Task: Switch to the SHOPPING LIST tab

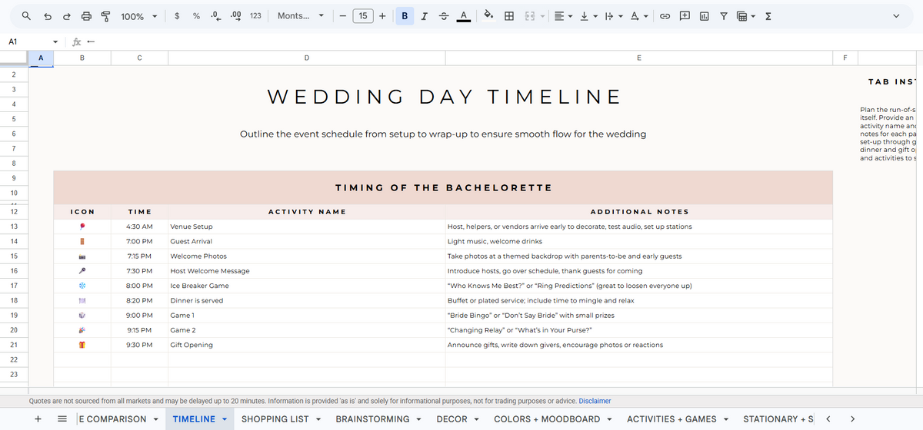Action: pyautogui.click(x=275, y=419)
